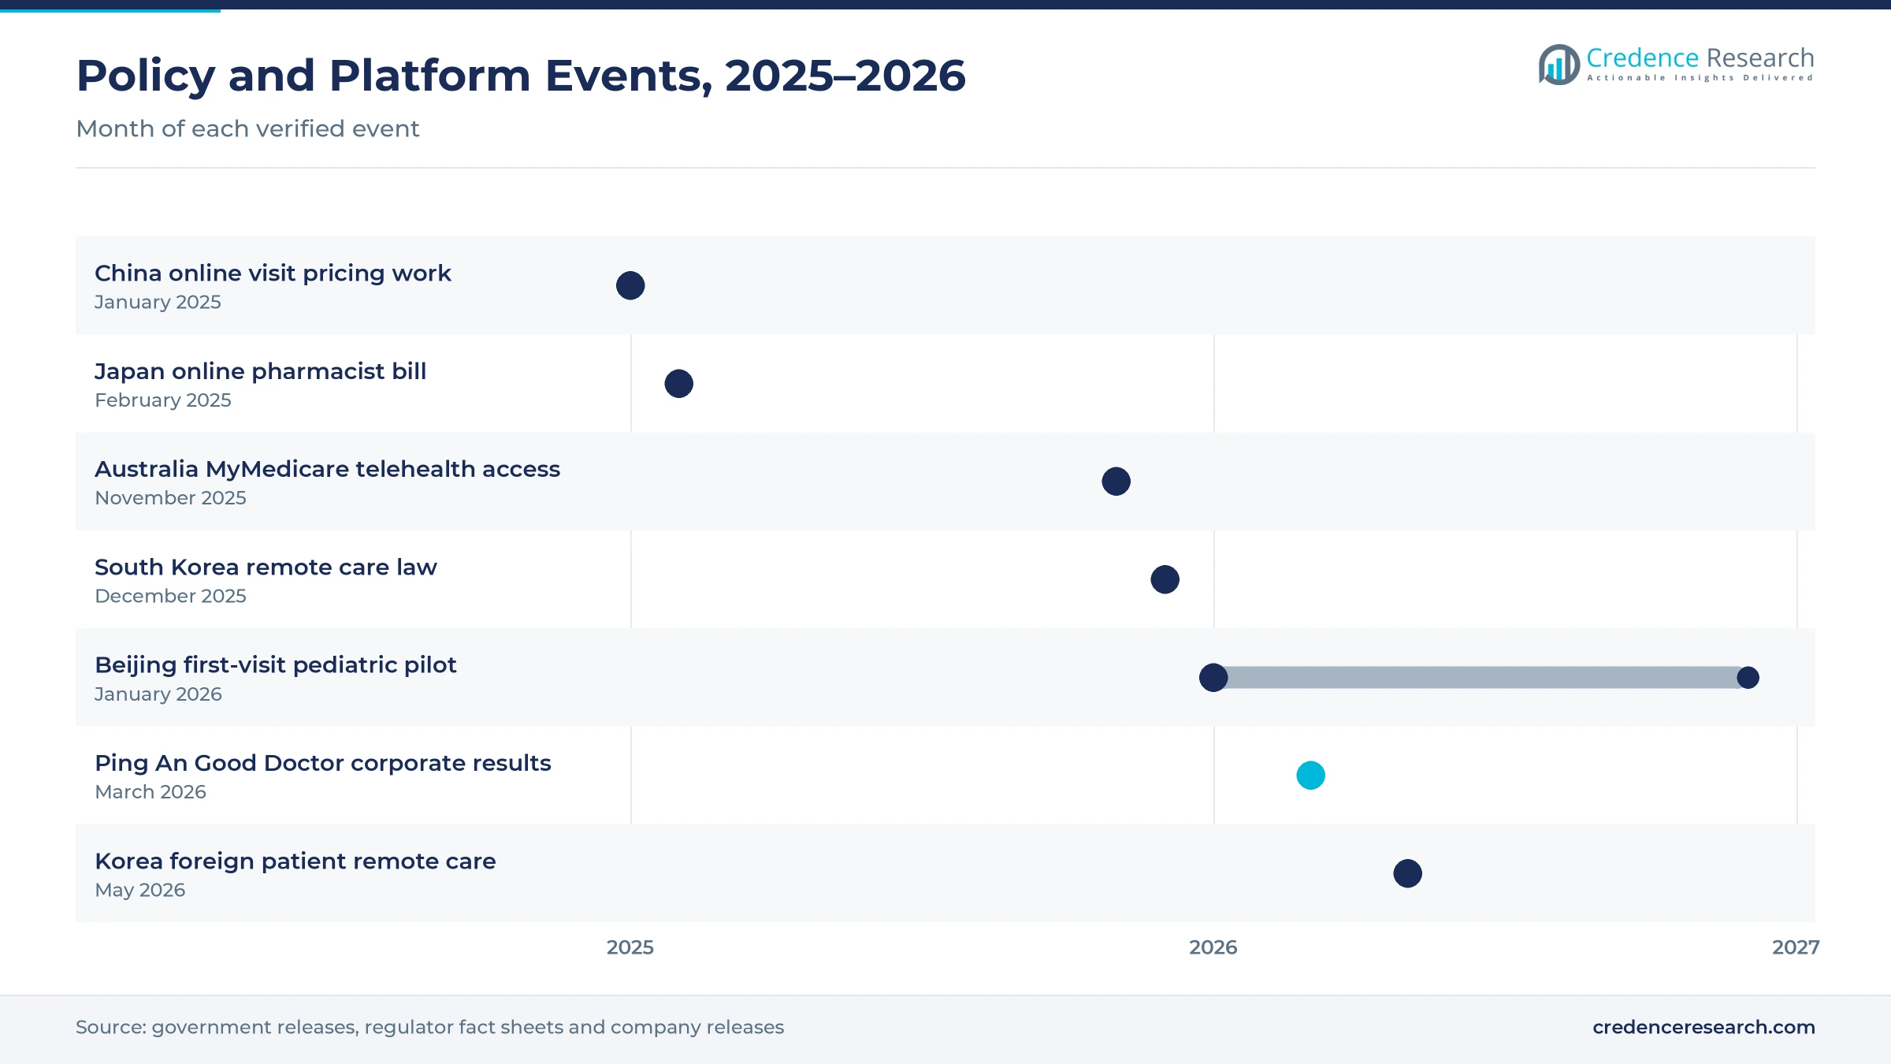Select the cyan Ping An results marker
Image resolution: width=1891 pixels, height=1064 pixels.
(x=1310, y=776)
